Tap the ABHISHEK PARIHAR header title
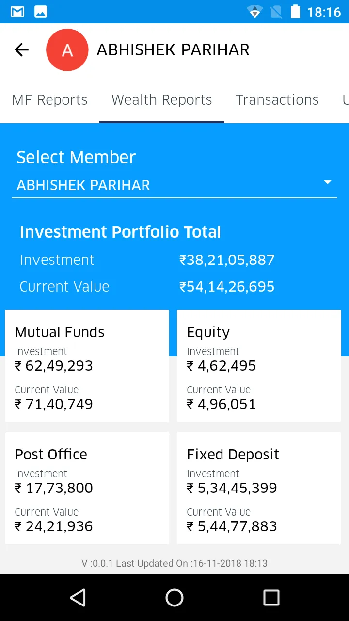 coord(173,50)
